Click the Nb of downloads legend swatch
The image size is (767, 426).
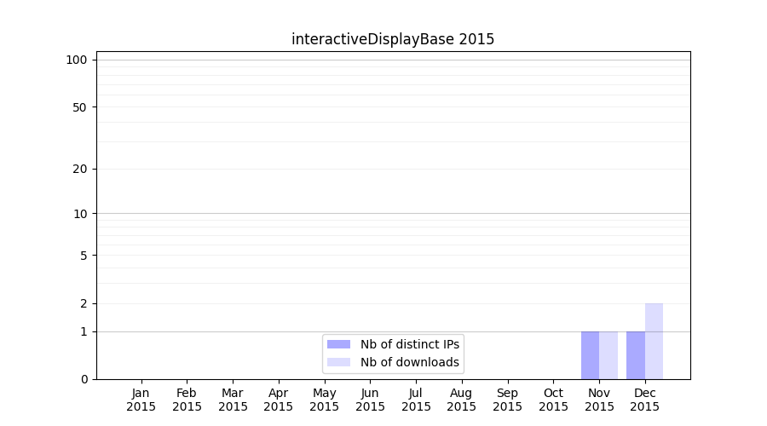click(338, 362)
